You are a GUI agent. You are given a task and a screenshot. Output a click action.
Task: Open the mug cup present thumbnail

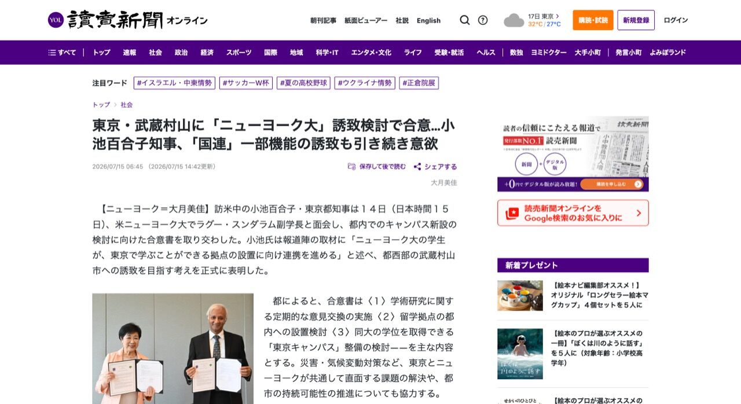pyautogui.click(x=520, y=296)
